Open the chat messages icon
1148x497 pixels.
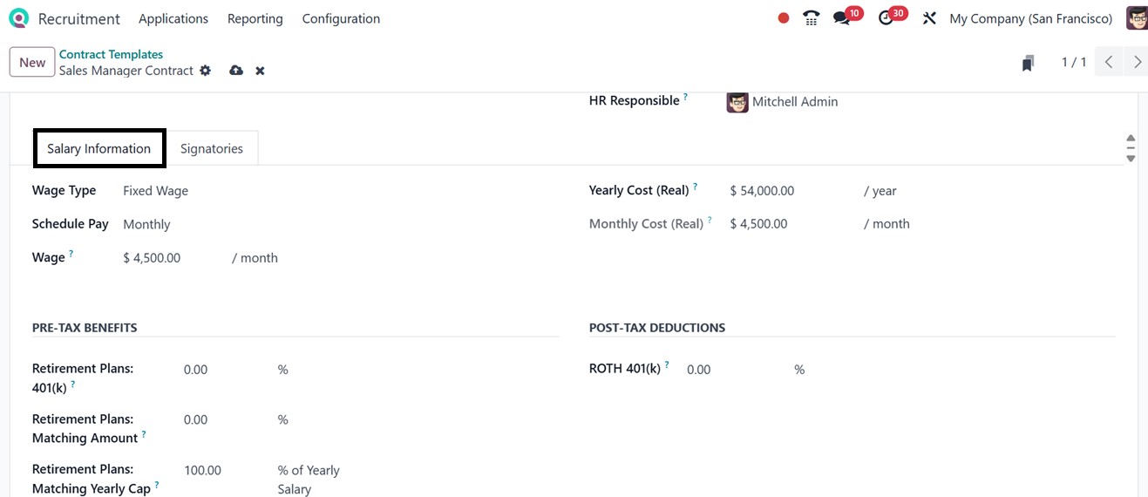click(x=841, y=18)
